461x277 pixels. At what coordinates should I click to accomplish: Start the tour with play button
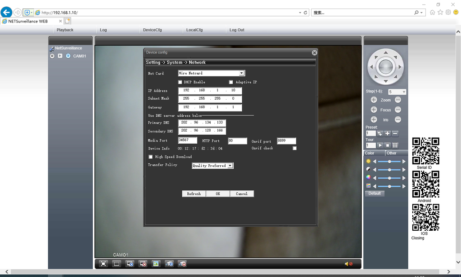(x=380, y=145)
